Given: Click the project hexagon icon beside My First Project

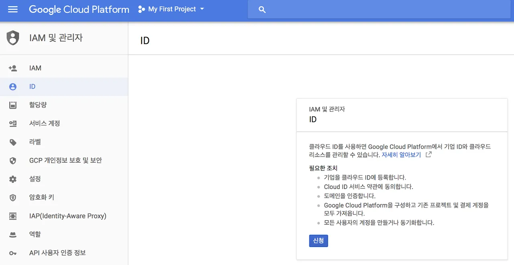Looking at the screenshot, I should coord(141,9).
